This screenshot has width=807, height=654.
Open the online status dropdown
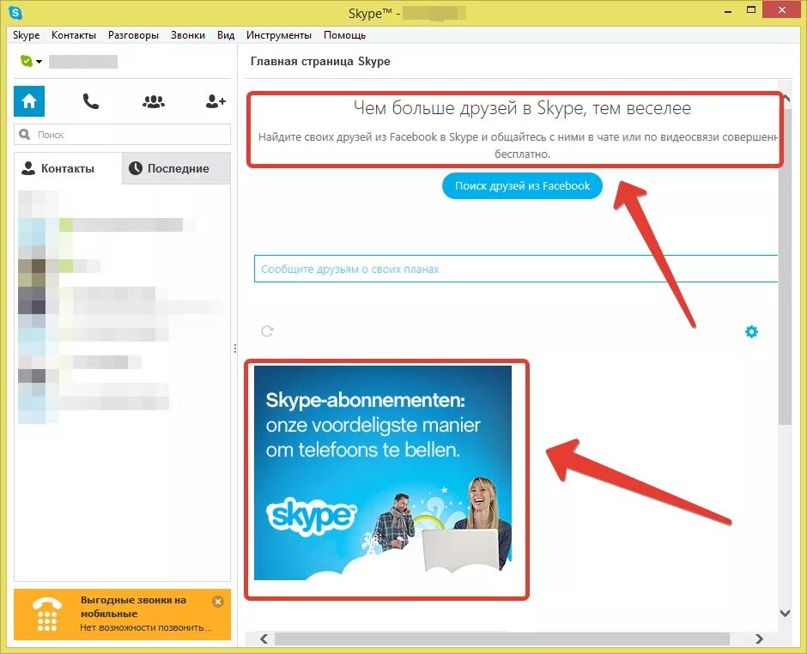(31, 61)
